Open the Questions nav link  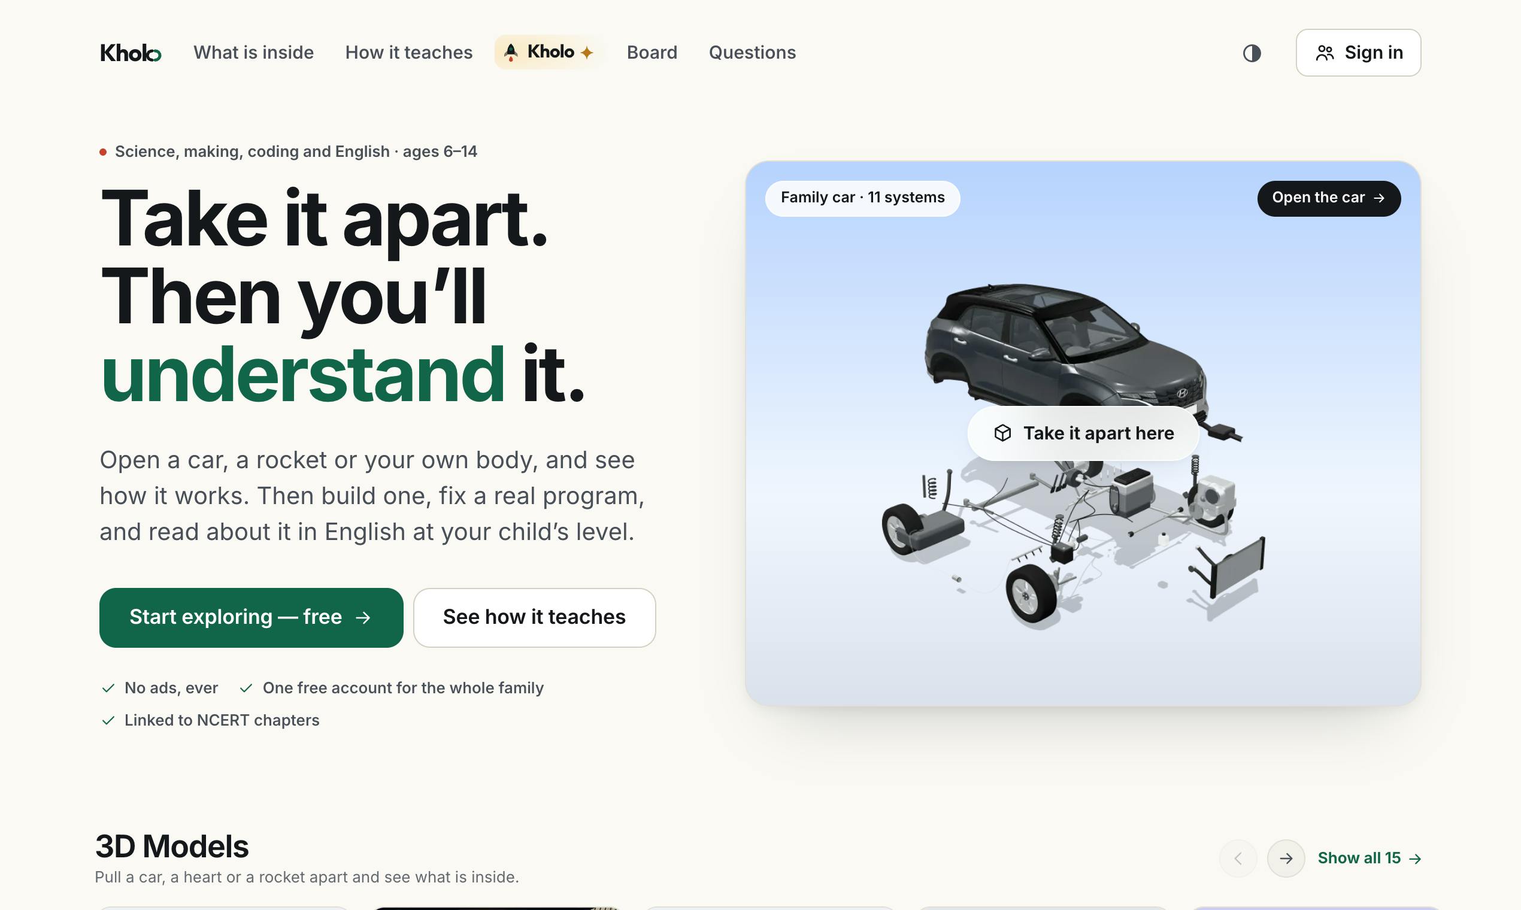click(x=753, y=53)
